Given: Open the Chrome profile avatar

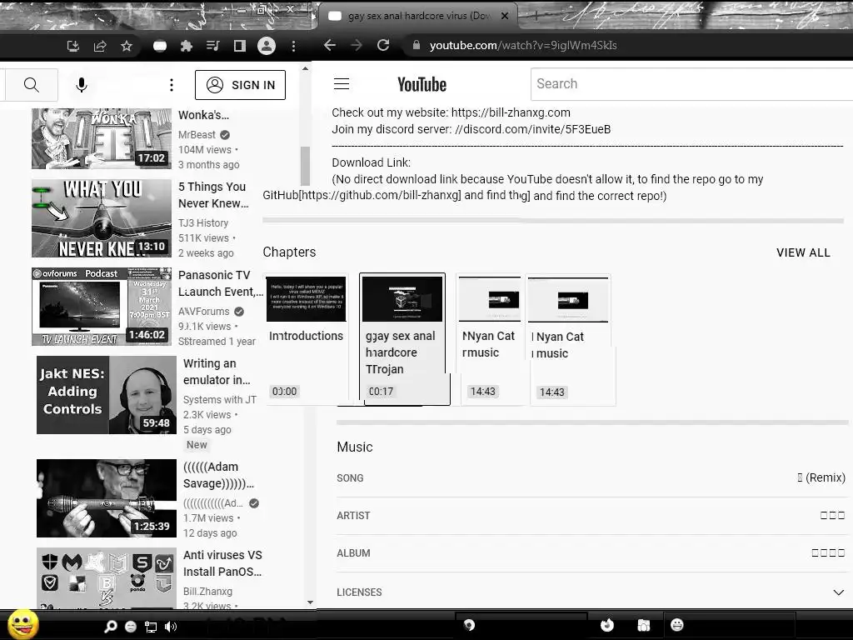Looking at the screenshot, I should pyautogui.click(x=267, y=46).
